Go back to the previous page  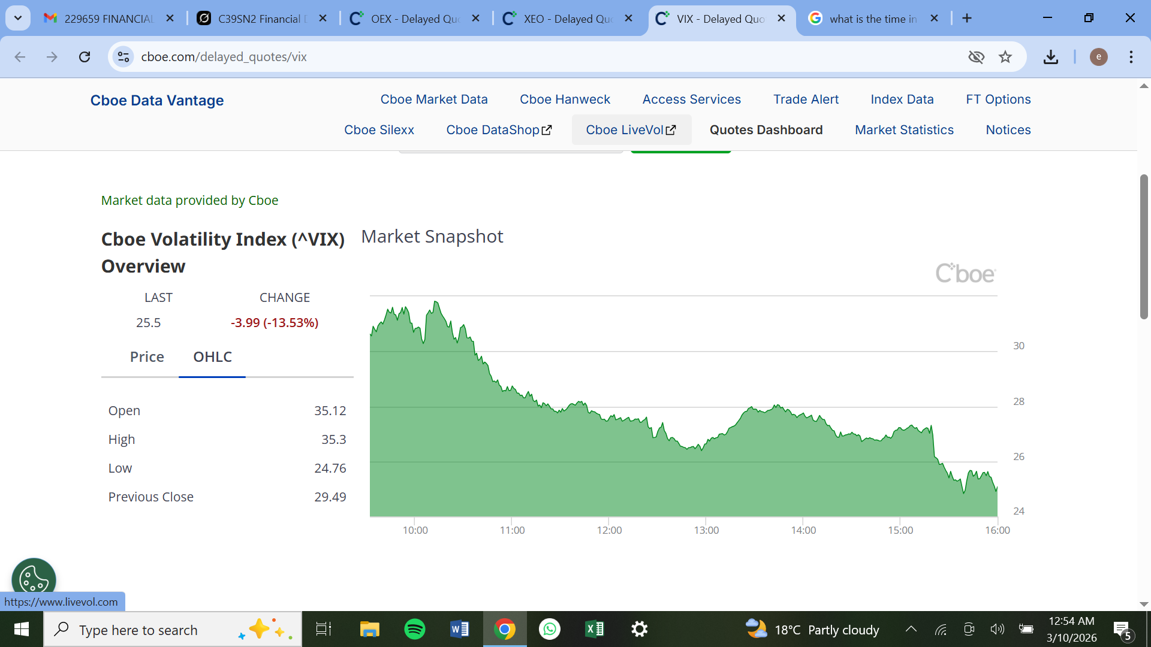click(20, 57)
